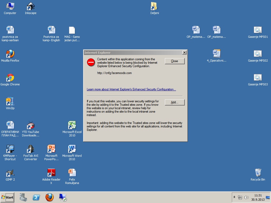
Task: Expand hidden system tray icons
Action: [234, 197]
